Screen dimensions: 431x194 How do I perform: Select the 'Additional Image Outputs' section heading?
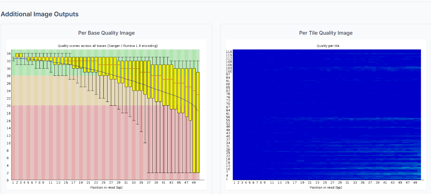[x=40, y=14]
